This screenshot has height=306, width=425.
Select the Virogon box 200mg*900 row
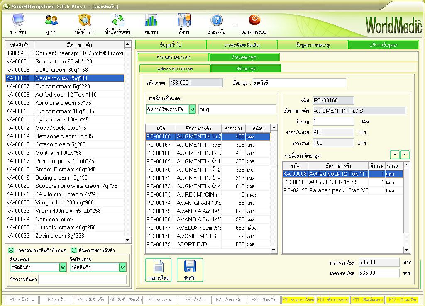coord(65,203)
